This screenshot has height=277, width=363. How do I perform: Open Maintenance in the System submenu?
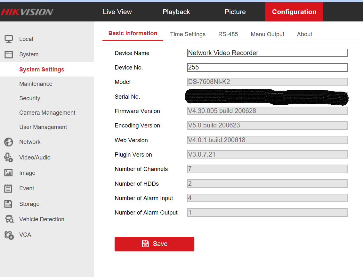36,84
